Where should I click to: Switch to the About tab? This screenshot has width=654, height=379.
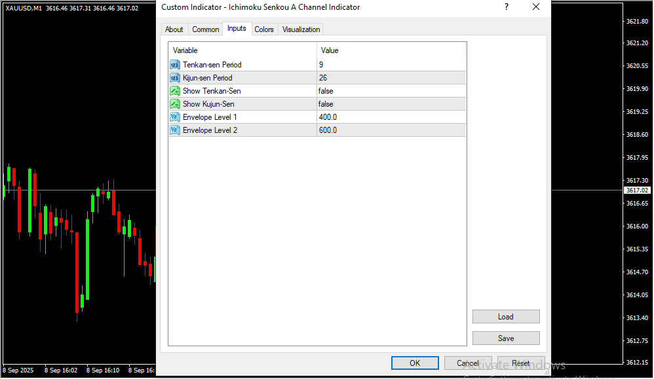tap(174, 29)
